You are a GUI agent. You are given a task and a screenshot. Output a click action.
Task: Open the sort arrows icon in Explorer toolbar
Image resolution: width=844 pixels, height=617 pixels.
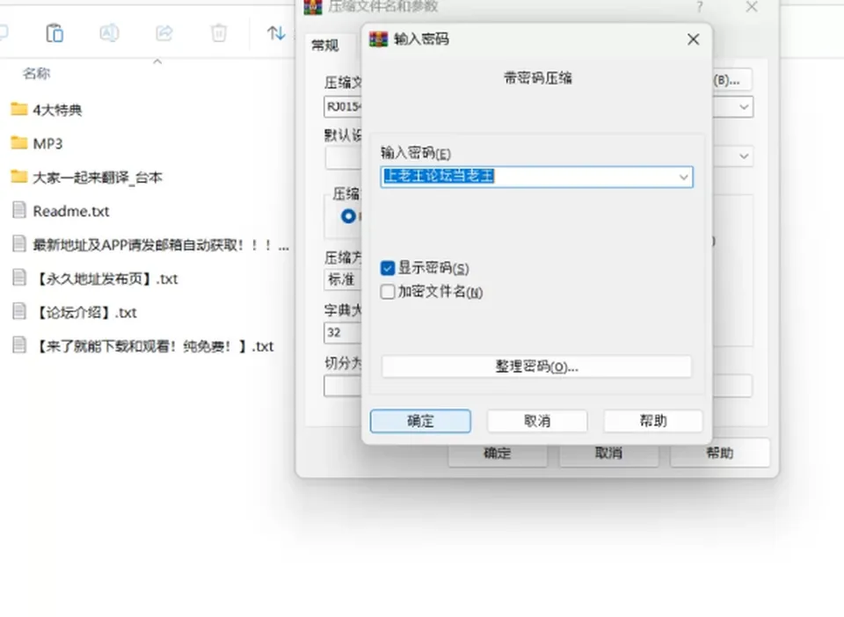(276, 33)
